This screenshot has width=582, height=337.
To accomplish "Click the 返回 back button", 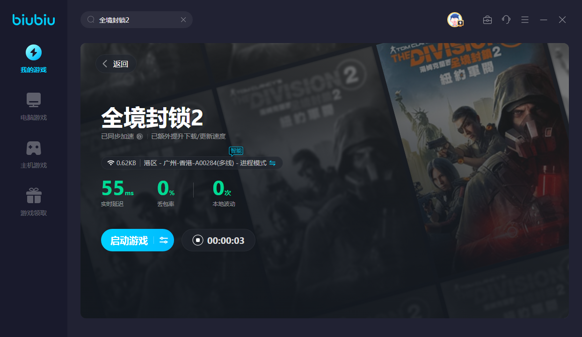I will (x=116, y=64).
